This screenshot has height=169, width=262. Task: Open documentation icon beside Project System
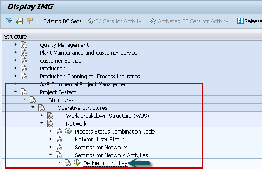[x=24, y=92]
